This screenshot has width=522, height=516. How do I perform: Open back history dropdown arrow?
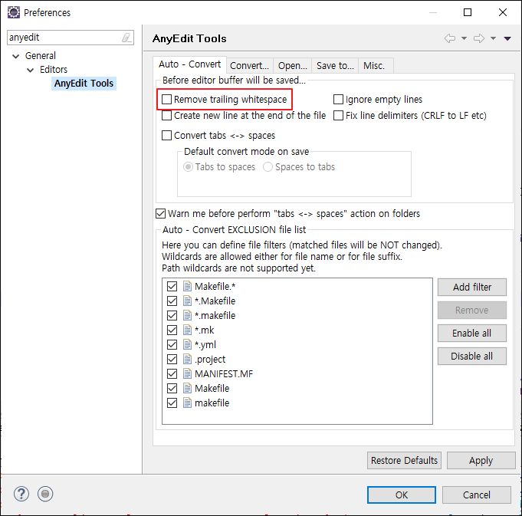(464, 38)
